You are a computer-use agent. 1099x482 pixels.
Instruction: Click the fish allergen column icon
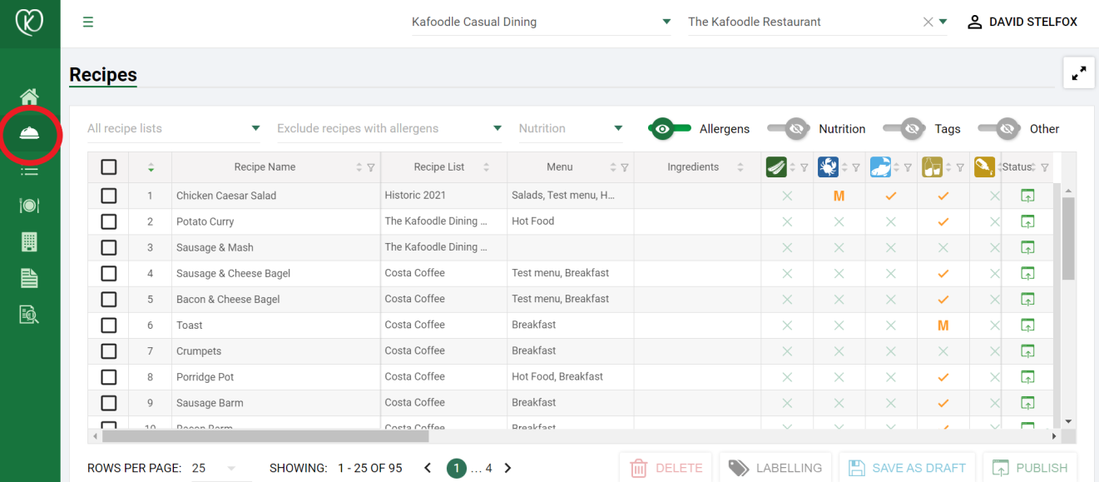pos(880,167)
